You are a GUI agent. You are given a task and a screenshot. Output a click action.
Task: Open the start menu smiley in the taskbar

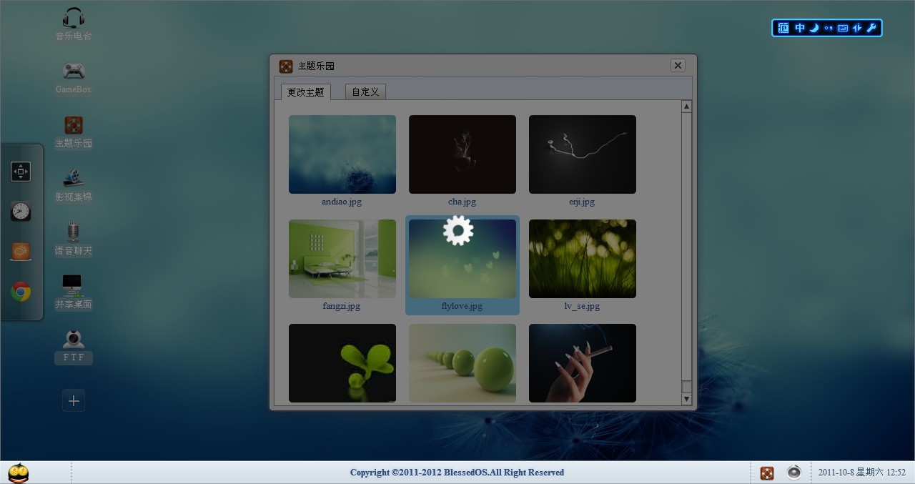click(18, 472)
